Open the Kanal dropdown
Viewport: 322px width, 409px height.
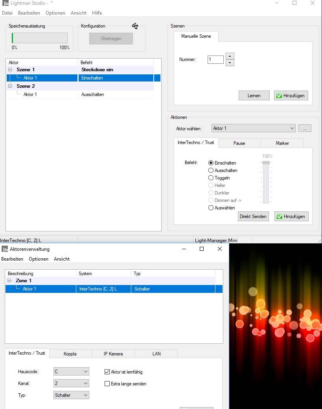pyautogui.click(x=71, y=383)
